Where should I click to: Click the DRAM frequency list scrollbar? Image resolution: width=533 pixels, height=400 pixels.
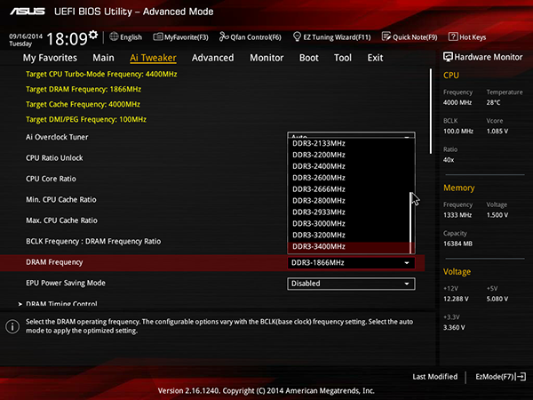[412, 223]
